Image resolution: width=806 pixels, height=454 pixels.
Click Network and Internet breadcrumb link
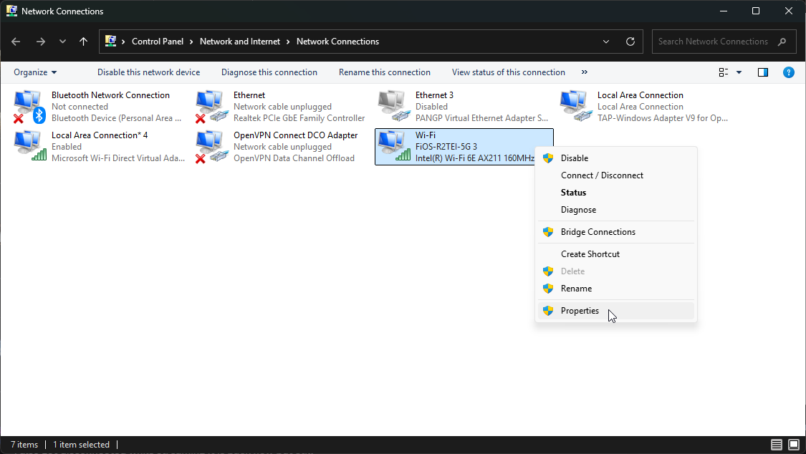tap(240, 42)
